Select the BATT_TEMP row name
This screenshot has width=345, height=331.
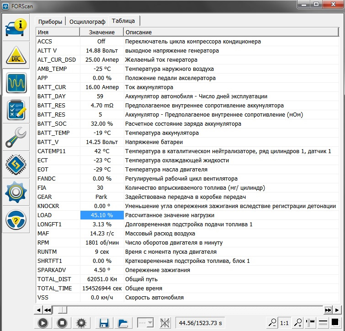53,133
